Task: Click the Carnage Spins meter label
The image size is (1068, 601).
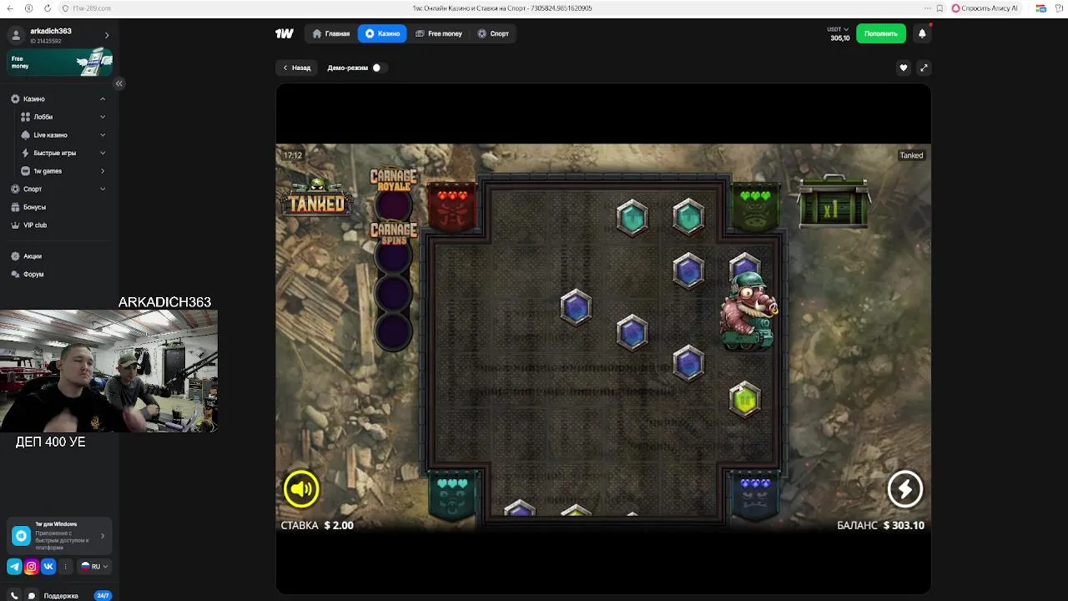Action: click(x=394, y=234)
